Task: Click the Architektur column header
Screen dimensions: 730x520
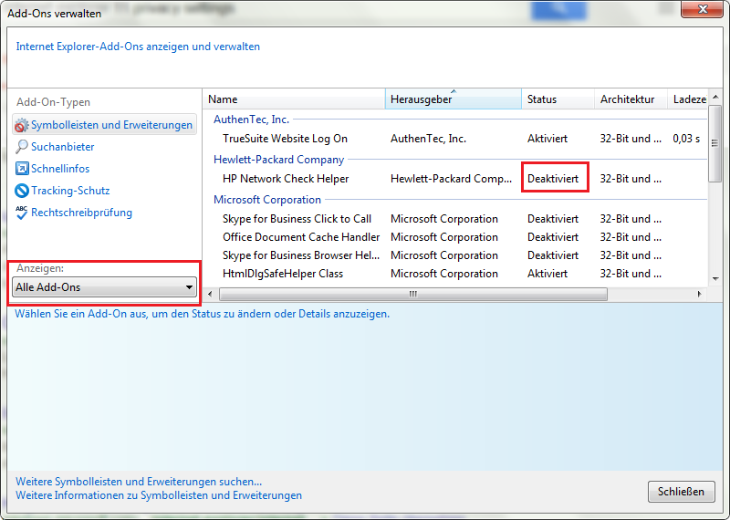Action: pyautogui.click(x=628, y=99)
